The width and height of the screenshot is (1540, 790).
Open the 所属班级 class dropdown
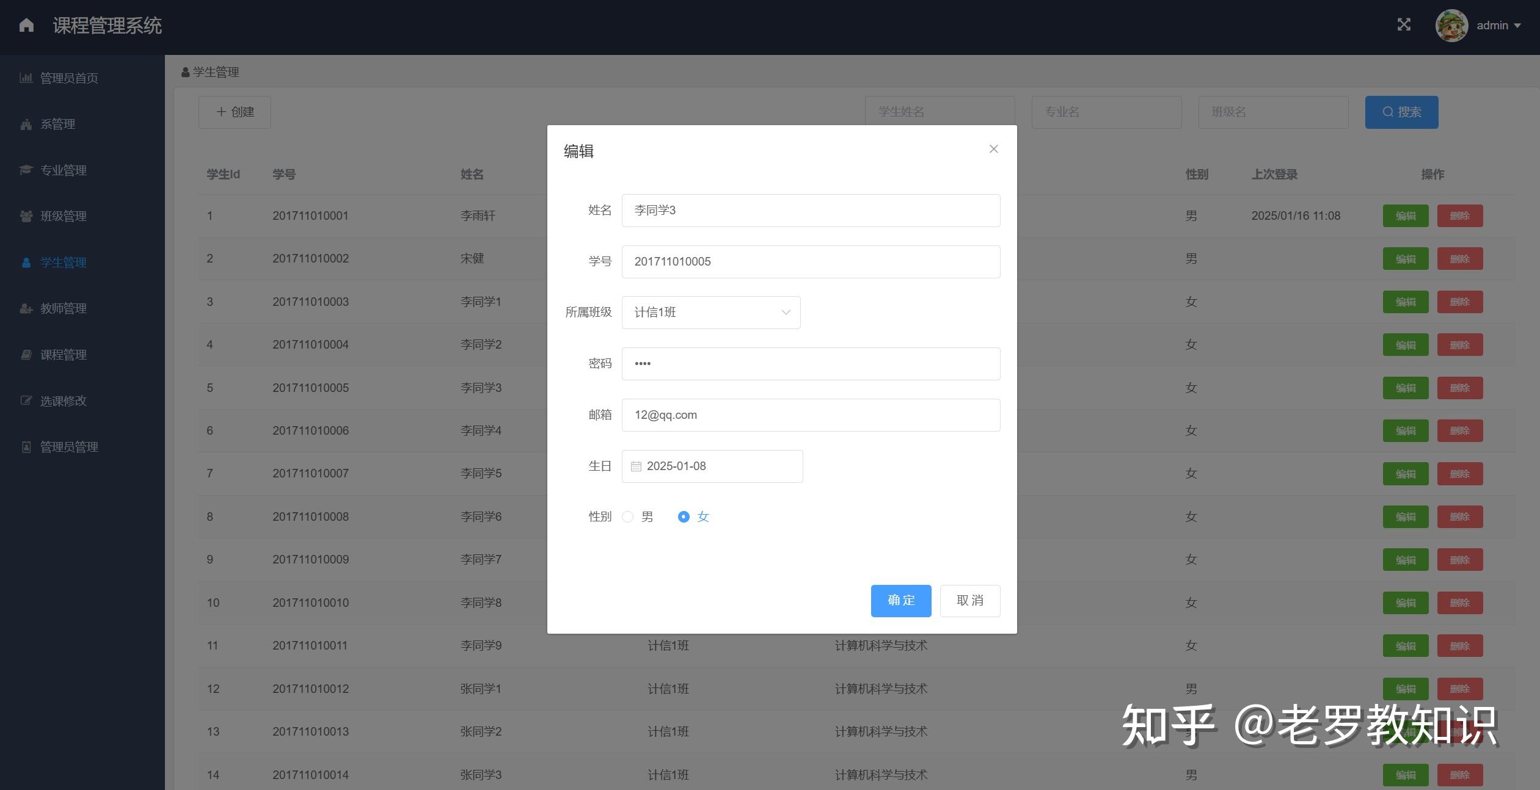coord(710,312)
